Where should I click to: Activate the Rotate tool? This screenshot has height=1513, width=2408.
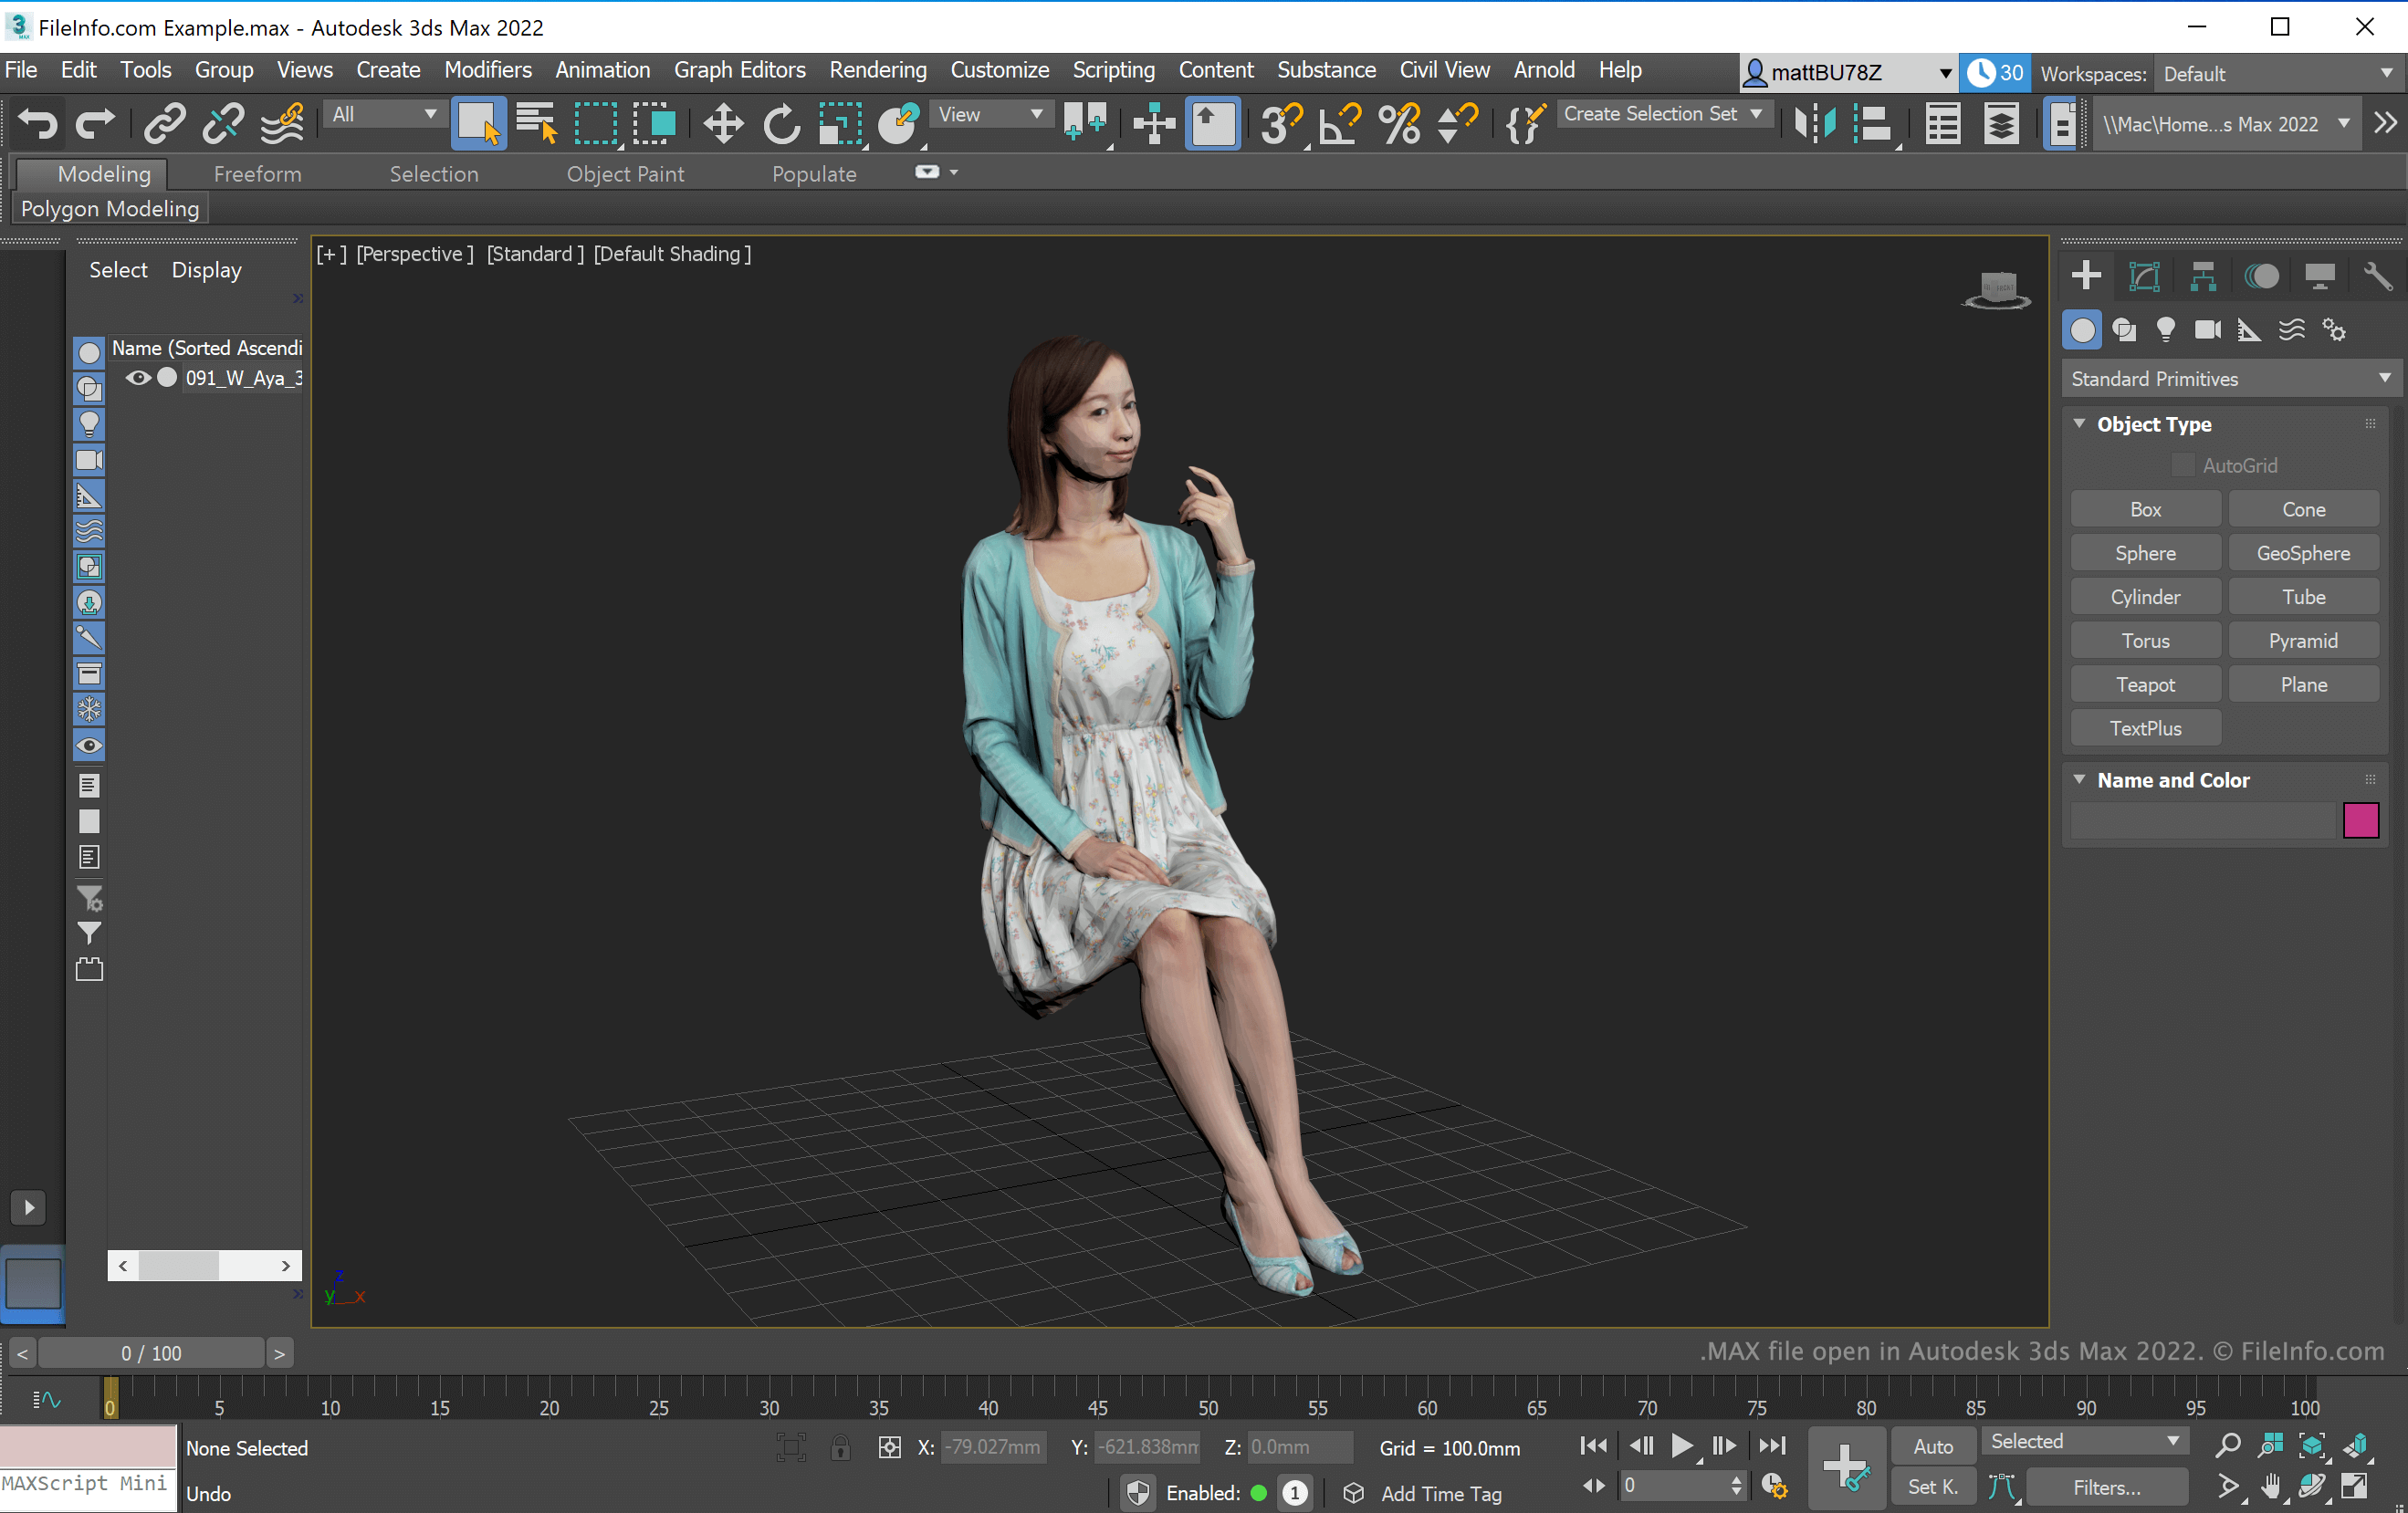[785, 124]
